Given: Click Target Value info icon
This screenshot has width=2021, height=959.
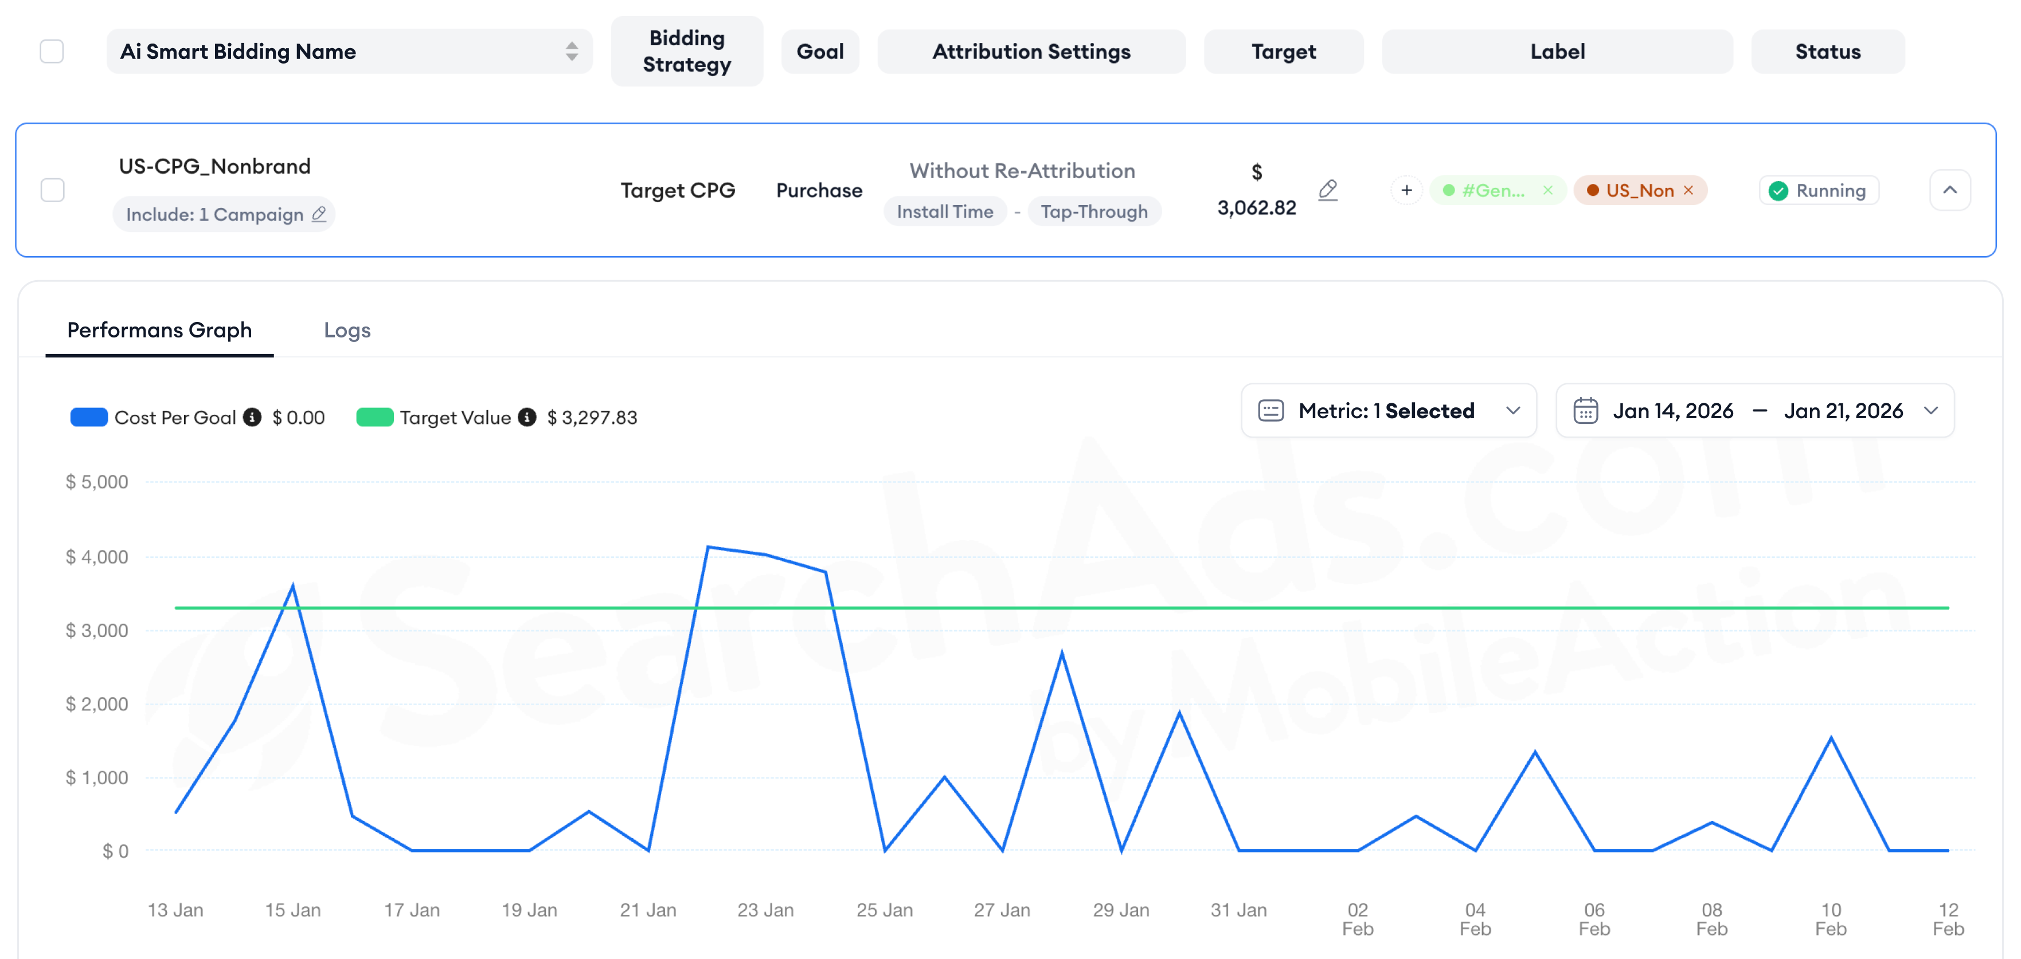Looking at the screenshot, I should coord(527,417).
